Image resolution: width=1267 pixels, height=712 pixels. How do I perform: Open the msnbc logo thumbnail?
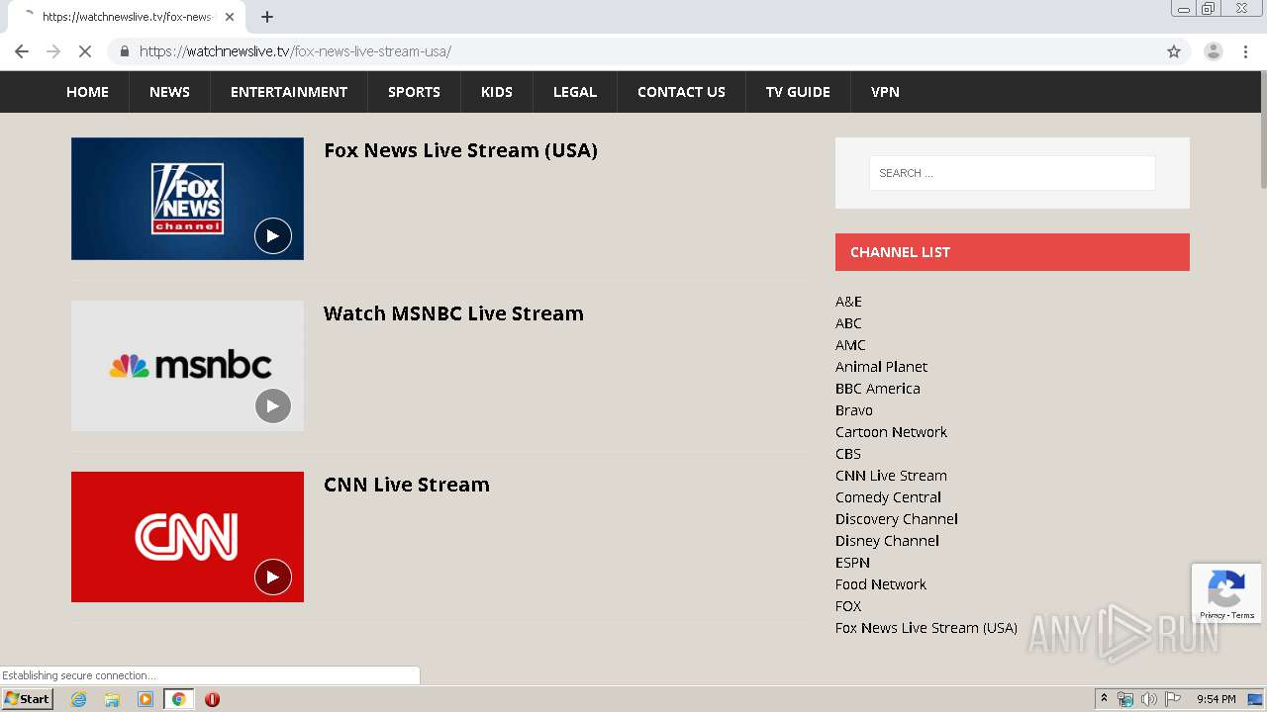(x=187, y=366)
